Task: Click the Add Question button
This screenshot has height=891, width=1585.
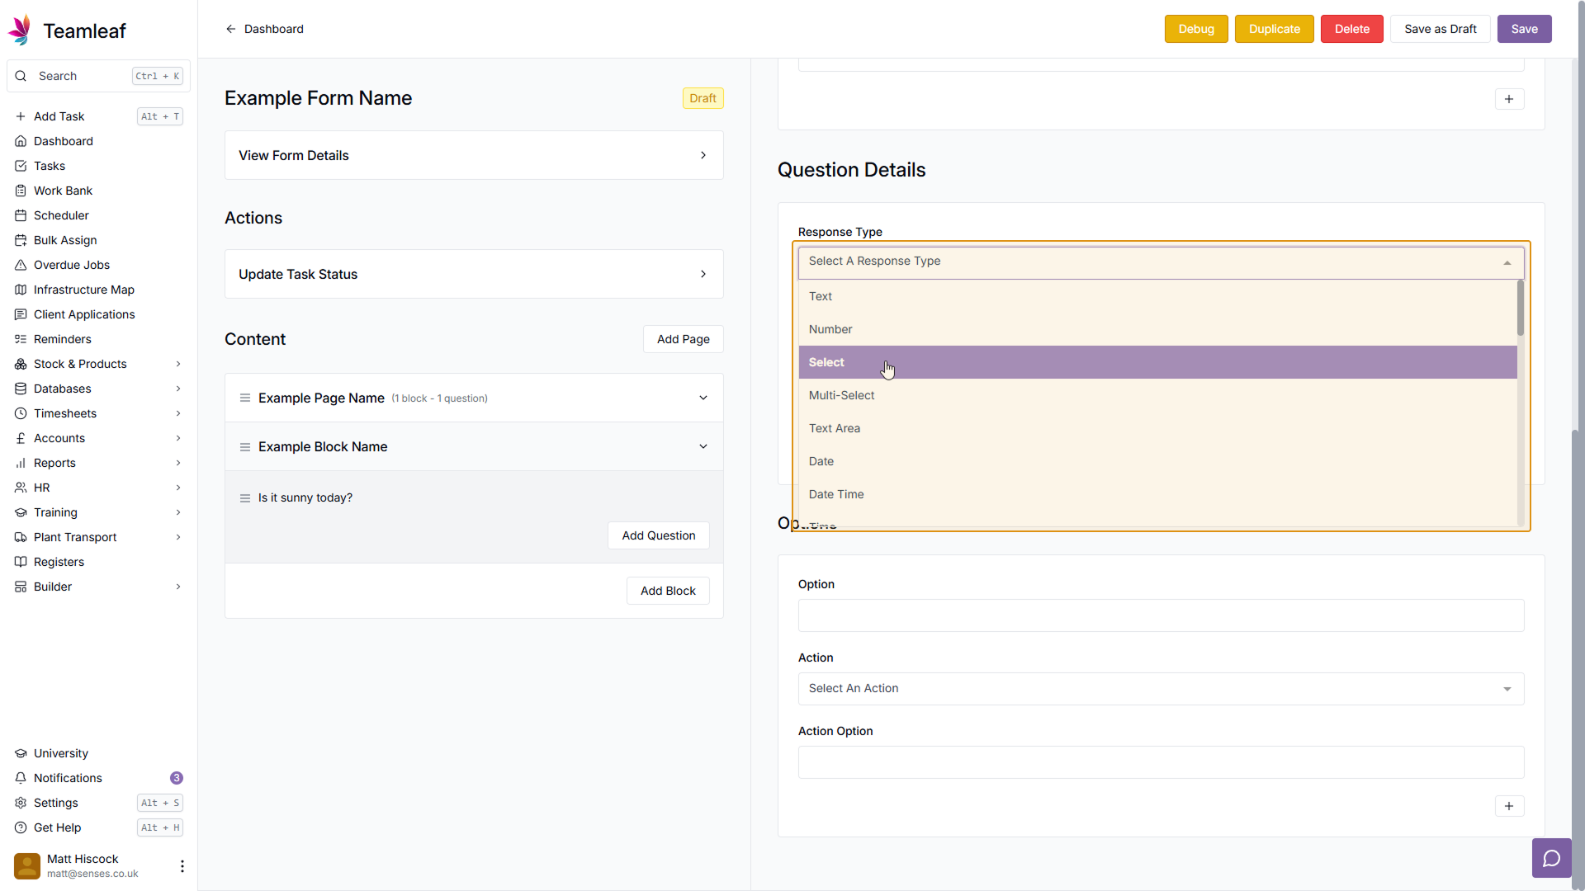Action: 658,535
